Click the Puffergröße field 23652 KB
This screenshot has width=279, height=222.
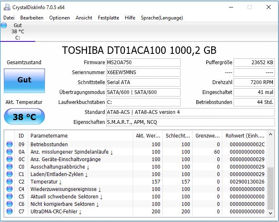pos(254,63)
